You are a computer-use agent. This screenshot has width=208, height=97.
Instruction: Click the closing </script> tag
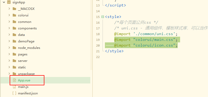click(115, 5)
